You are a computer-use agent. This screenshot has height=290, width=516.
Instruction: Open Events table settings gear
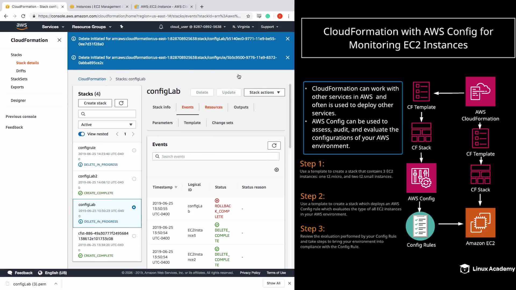click(x=277, y=170)
